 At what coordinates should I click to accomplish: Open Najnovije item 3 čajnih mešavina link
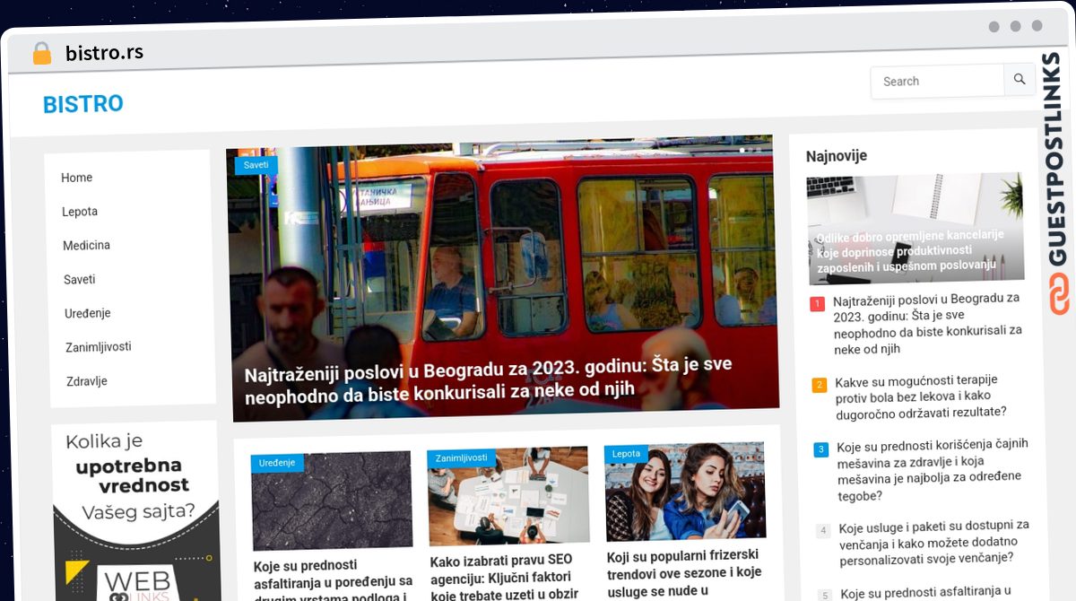tap(933, 470)
